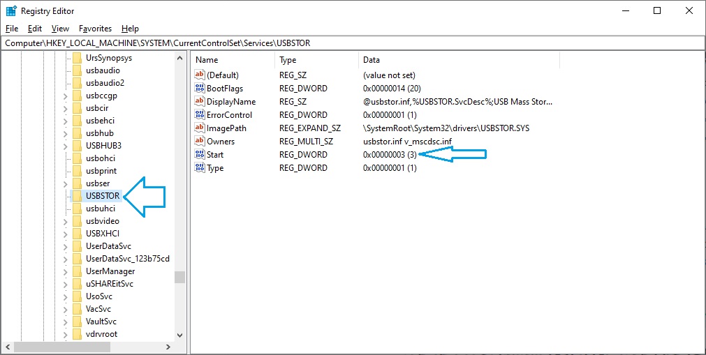Click the UrsSynopsys folder icon
This screenshot has height=355, width=706.
tap(77, 58)
